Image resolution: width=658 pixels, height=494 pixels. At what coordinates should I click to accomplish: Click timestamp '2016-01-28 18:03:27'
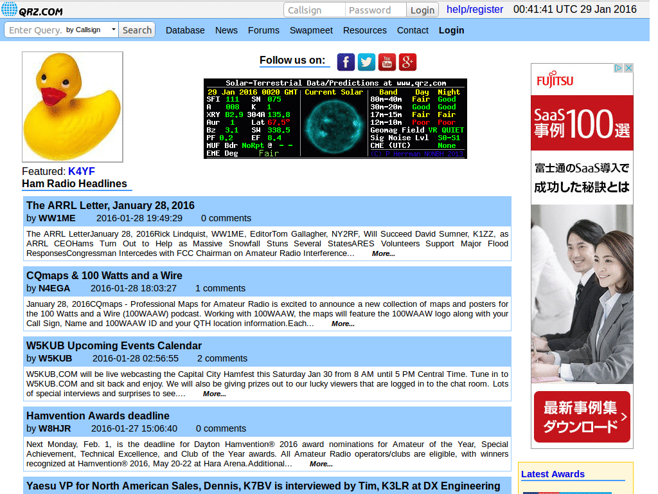click(134, 289)
